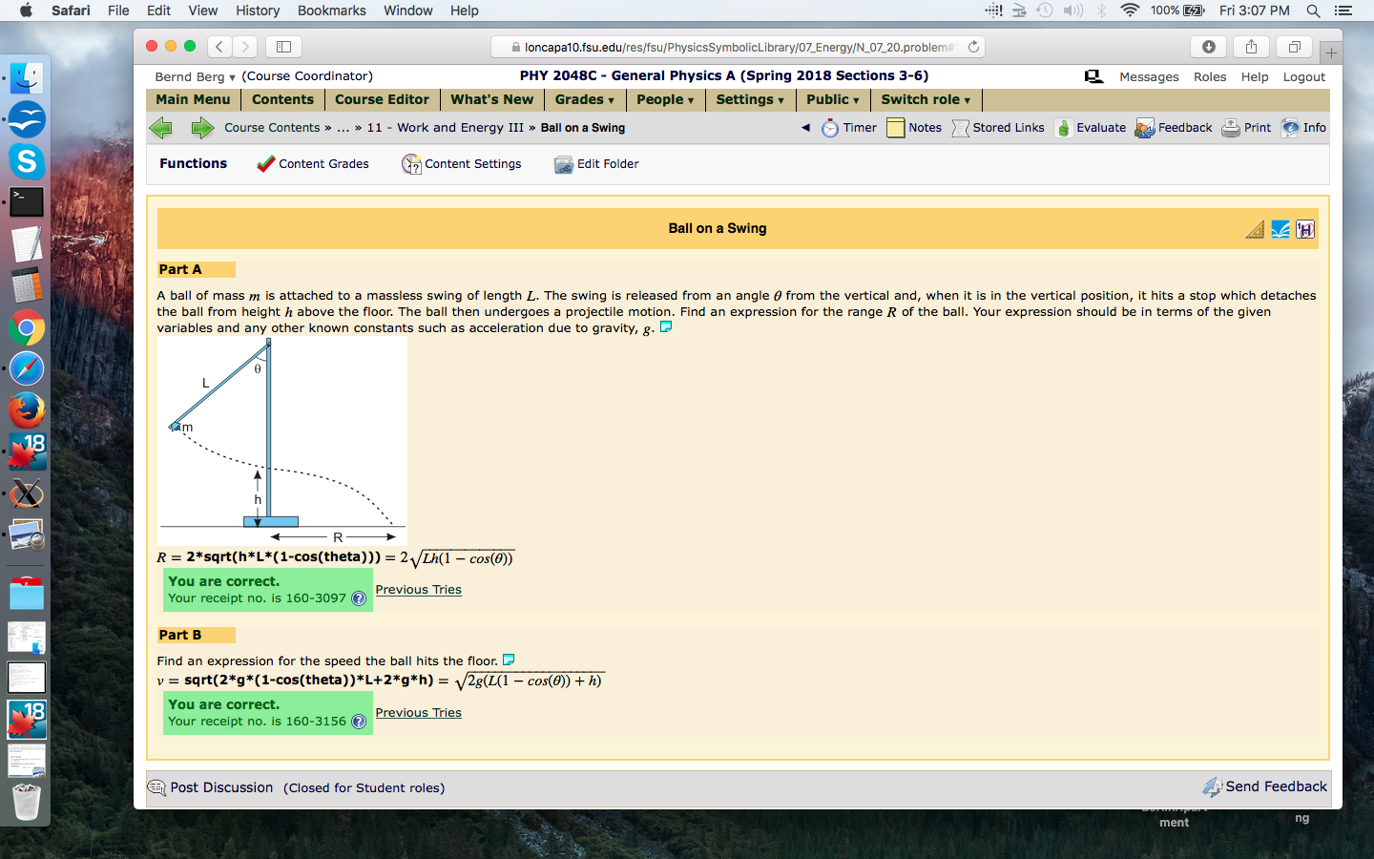
Task: Click the note icon after Part B question
Action: coord(509,660)
